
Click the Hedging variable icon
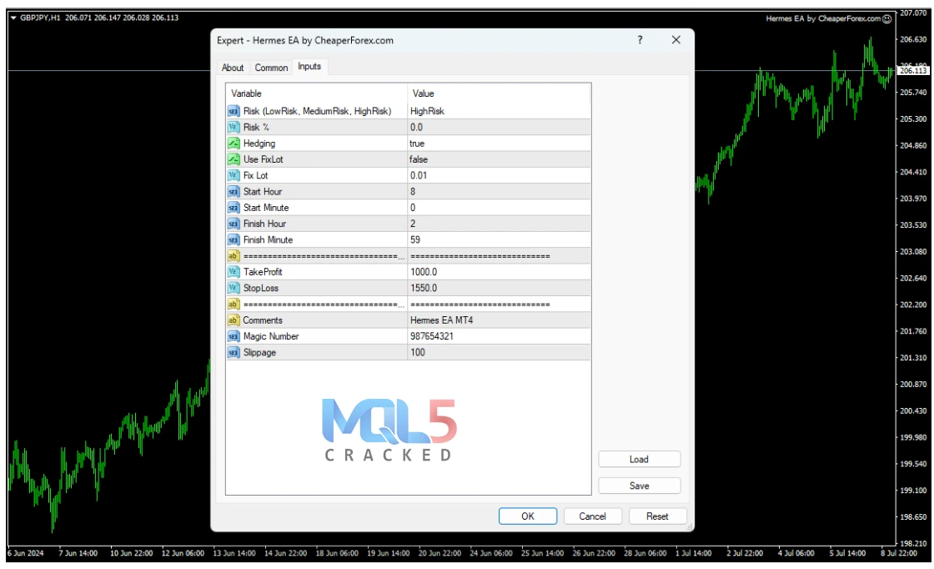point(233,144)
